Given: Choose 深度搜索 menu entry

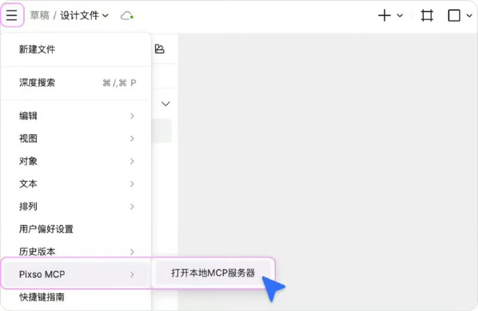Looking at the screenshot, I should (x=76, y=82).
